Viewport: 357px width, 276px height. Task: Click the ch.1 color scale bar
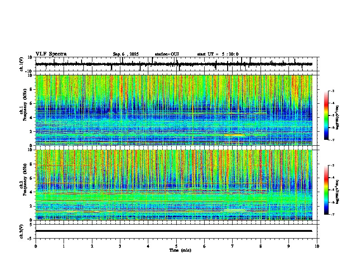pos(326,115)
